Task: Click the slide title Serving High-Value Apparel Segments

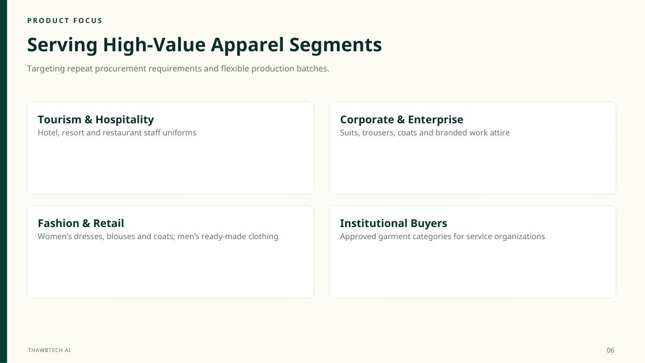Action: pos(204,45)
